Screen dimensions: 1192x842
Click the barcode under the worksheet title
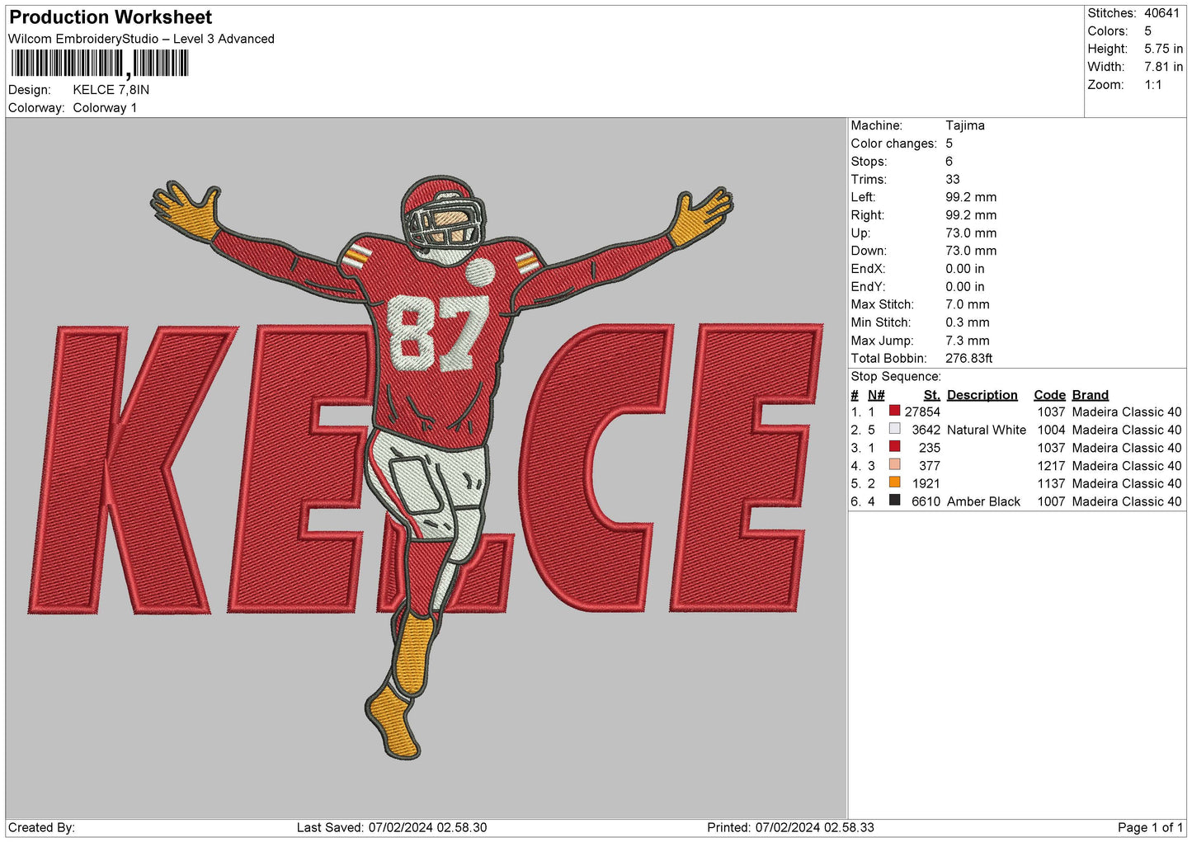pyautogui.click(x=100, y=64)
